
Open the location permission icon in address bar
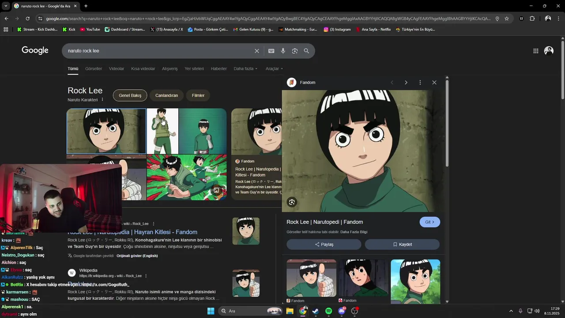(497, 19)
